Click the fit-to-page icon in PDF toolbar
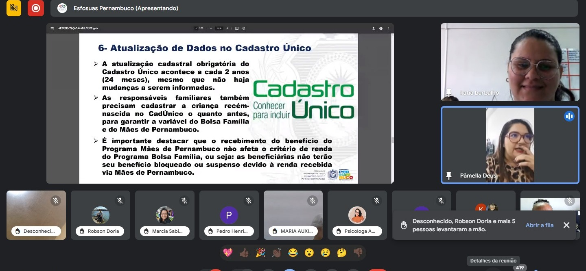Viewport: 586px width, 271px height. point(237,28)
